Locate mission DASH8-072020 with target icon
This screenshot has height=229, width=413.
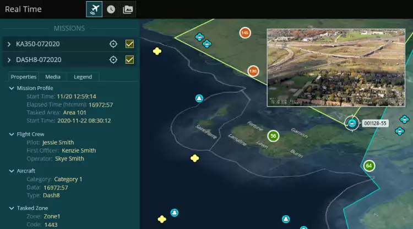coord(113,59)
